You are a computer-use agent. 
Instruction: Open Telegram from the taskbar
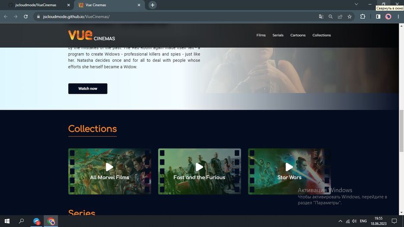(37, 221)
